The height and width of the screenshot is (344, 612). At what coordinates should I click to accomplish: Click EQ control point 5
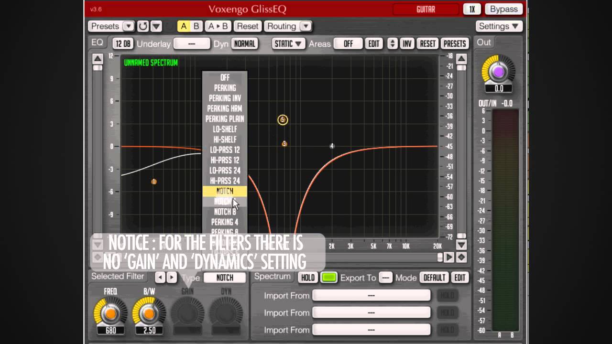tap(283, 120)
